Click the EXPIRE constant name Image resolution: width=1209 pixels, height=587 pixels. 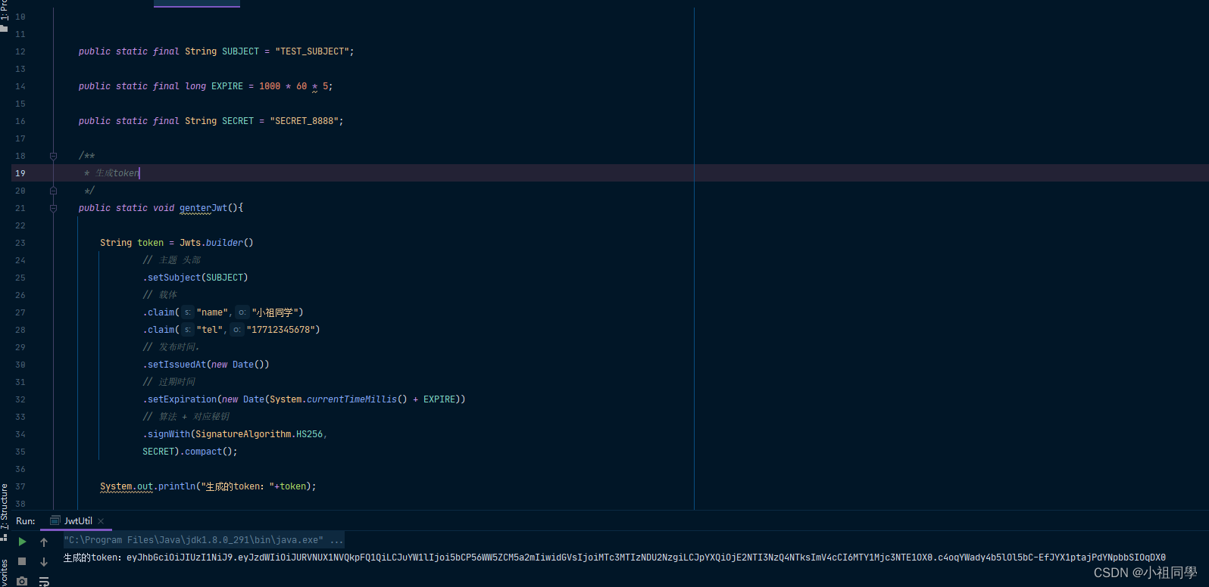click(227, 86)
